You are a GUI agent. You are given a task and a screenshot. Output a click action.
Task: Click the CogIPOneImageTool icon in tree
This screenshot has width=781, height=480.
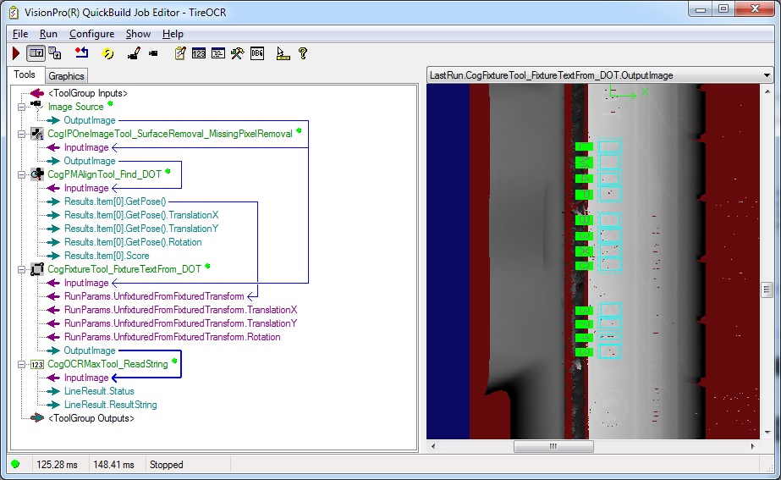(x=37, y=134)
